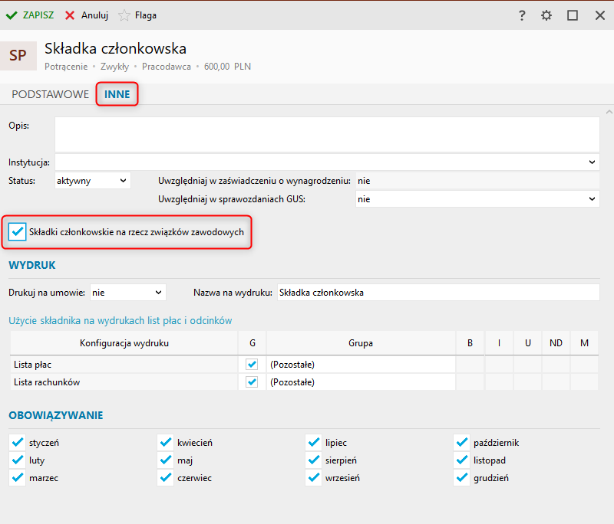Click the red X Anuluj icon

click(x=70, y=15)
